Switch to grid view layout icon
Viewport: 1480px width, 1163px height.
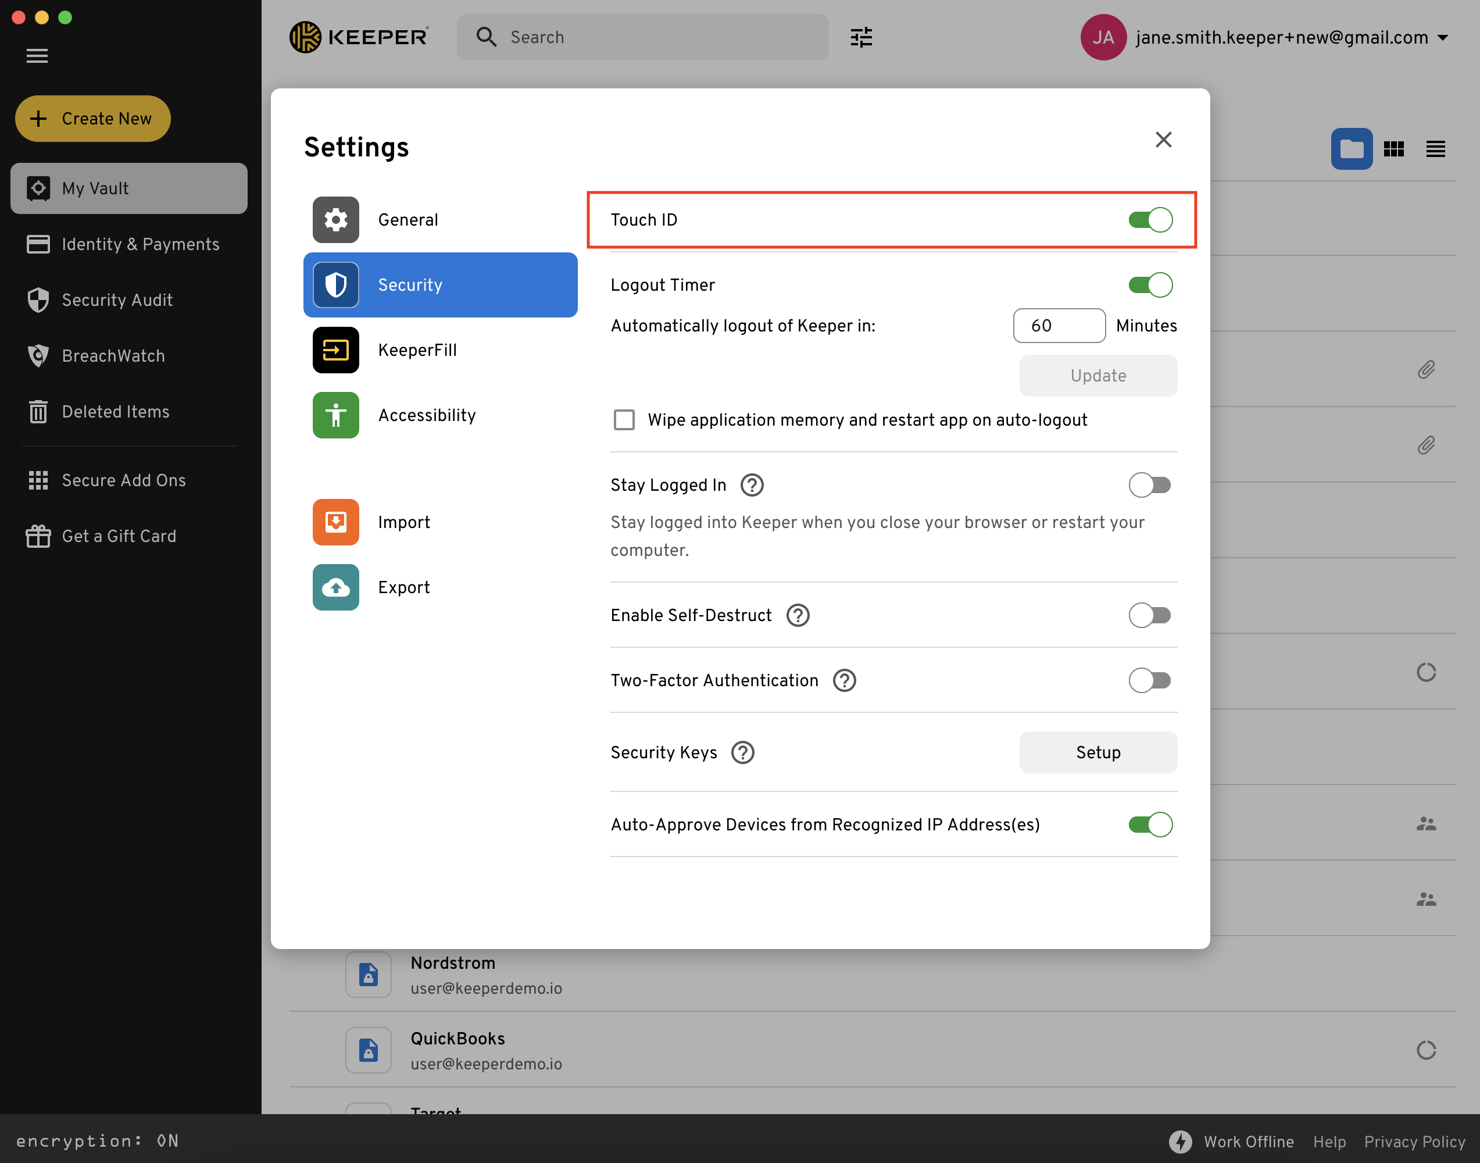tap(1393, 148)
